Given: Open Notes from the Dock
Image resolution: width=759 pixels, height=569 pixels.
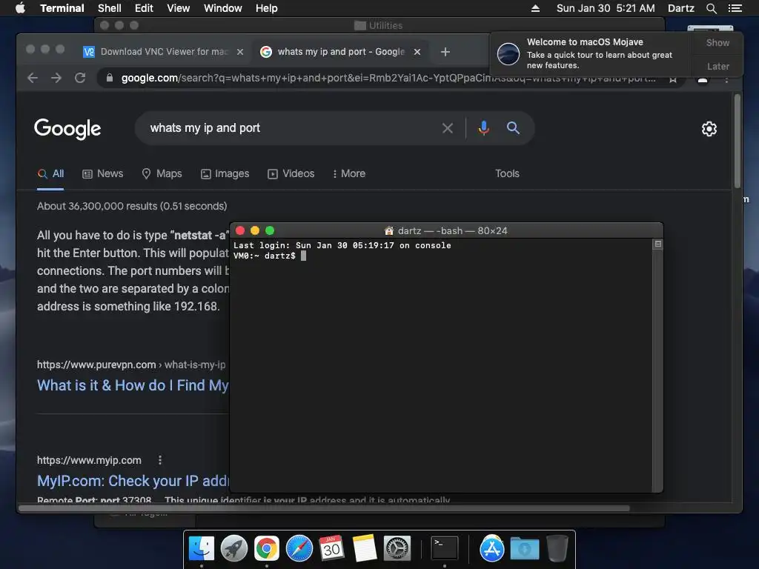Looking at the screenshot, I should coord(365,549).
